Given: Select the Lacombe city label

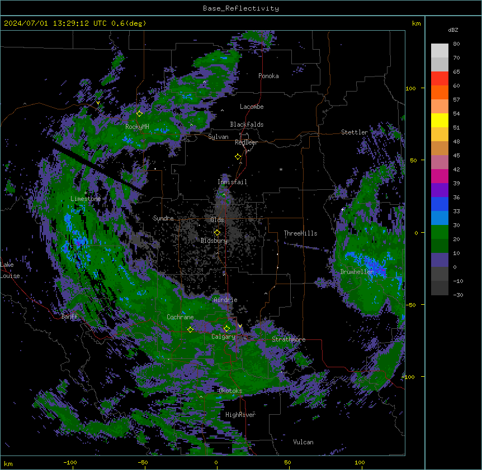Looking at the screenshot, I should pyautogui.click(x=252, y=107).
